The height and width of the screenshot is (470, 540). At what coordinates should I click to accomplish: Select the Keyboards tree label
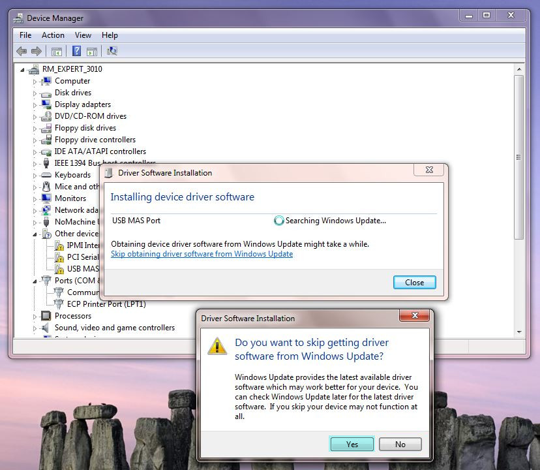pyautogui.click(x=72, y=175)
